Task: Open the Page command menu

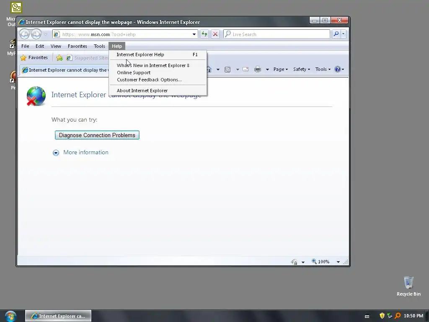Action: pyautogui.click(x=281, y=69)
